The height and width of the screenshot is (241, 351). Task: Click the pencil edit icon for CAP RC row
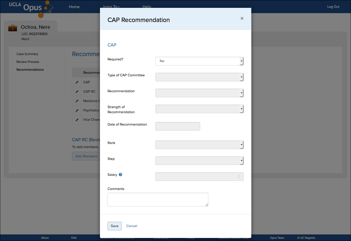77,91
